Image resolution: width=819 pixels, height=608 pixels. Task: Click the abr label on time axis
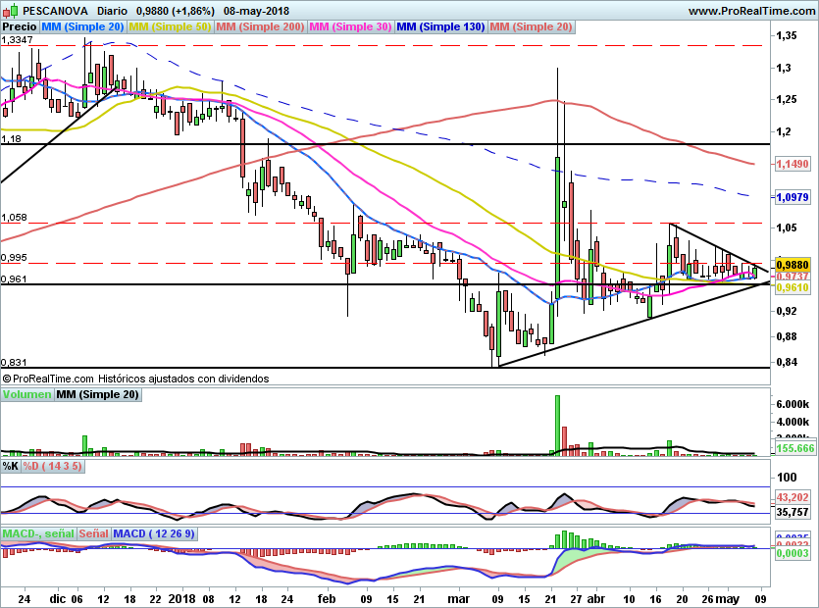(x=595, y=598)
